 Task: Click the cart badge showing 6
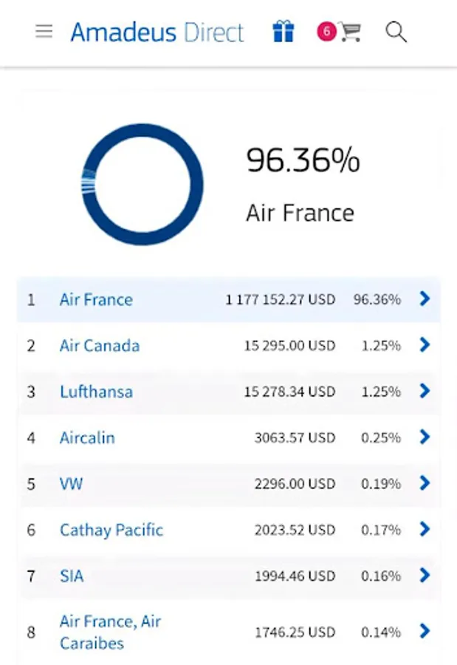pyautogui.click(x=326, y=31)
